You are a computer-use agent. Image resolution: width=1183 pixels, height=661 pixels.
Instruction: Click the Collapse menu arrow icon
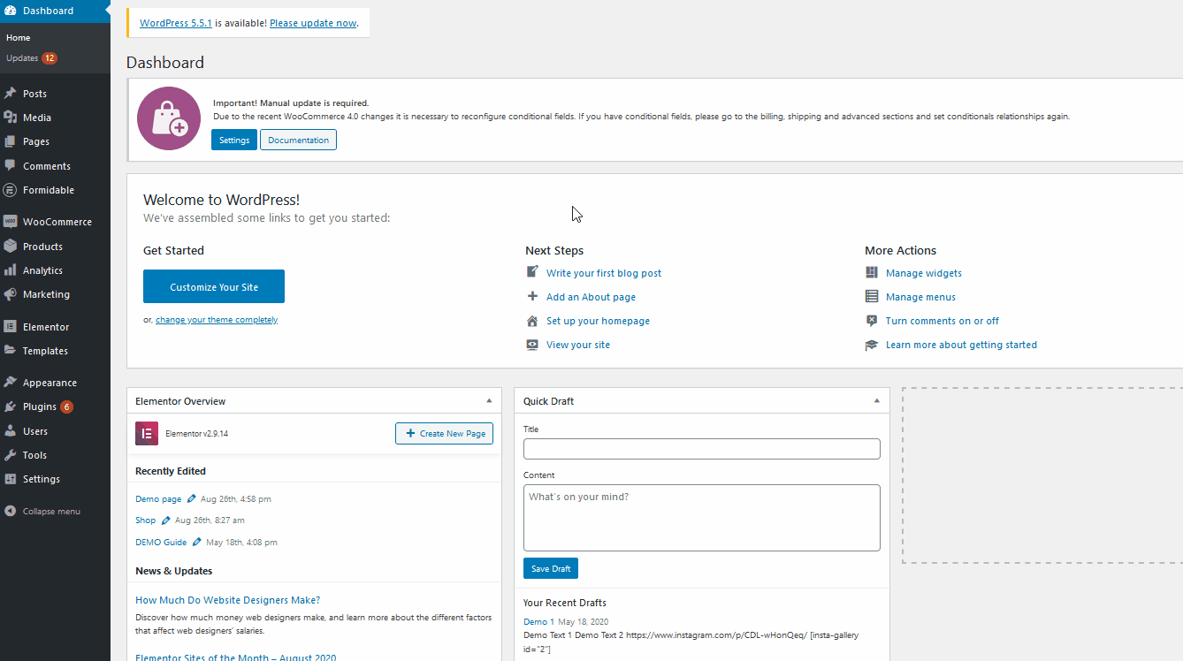click(10, 511)
